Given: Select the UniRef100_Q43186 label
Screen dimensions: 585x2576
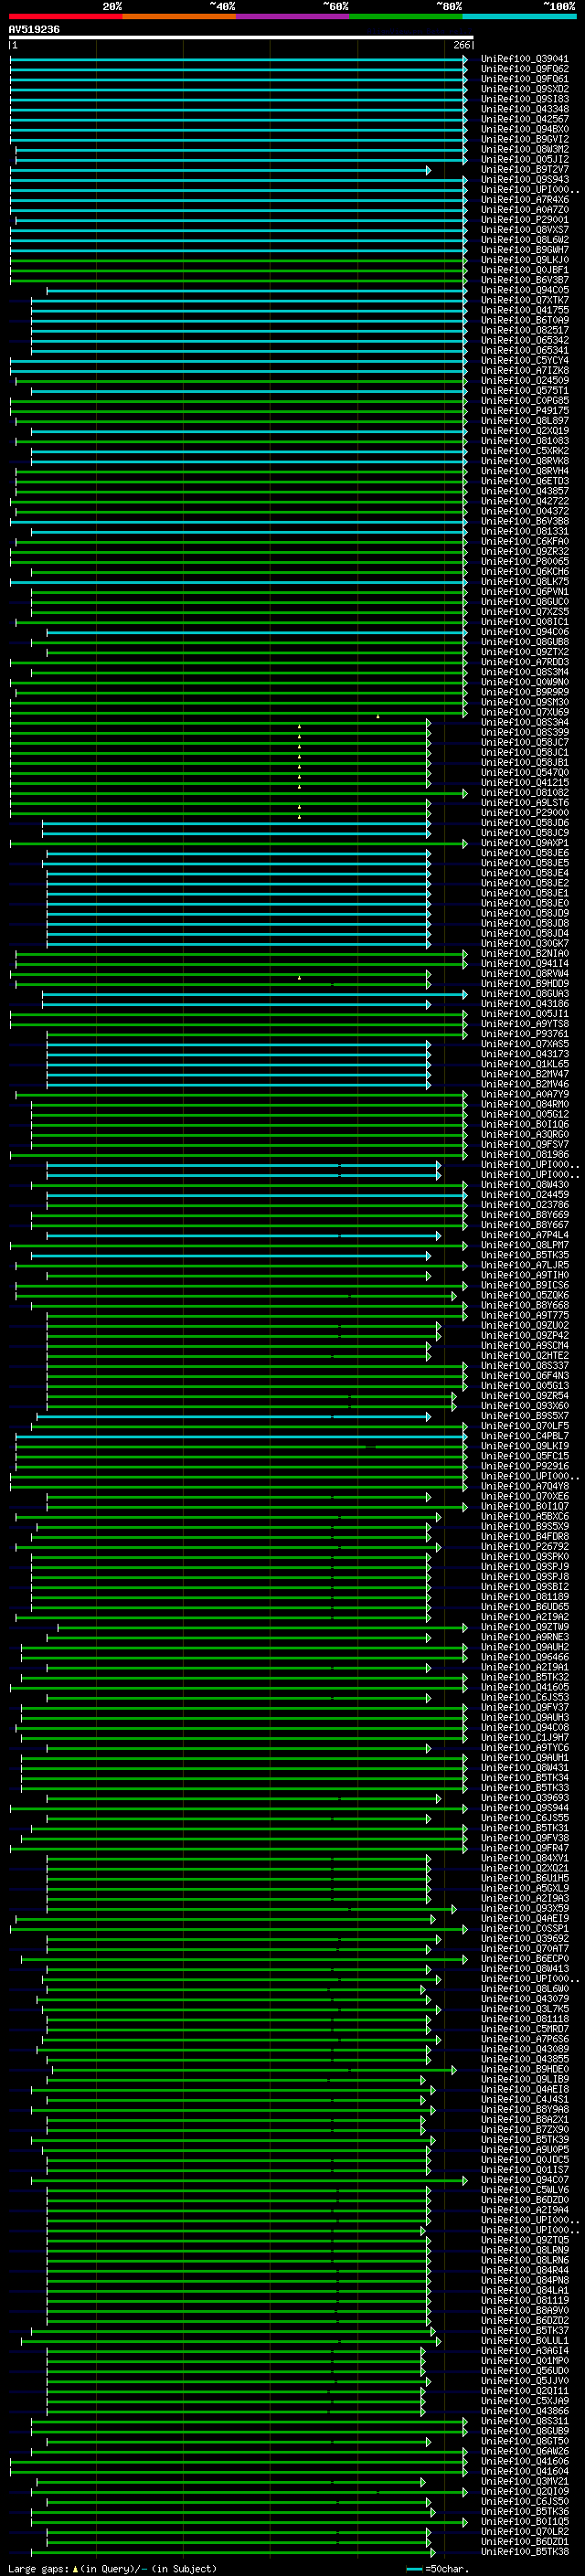Looking at the screenshot, I should pyautogui.click(x=524, y=1004).
